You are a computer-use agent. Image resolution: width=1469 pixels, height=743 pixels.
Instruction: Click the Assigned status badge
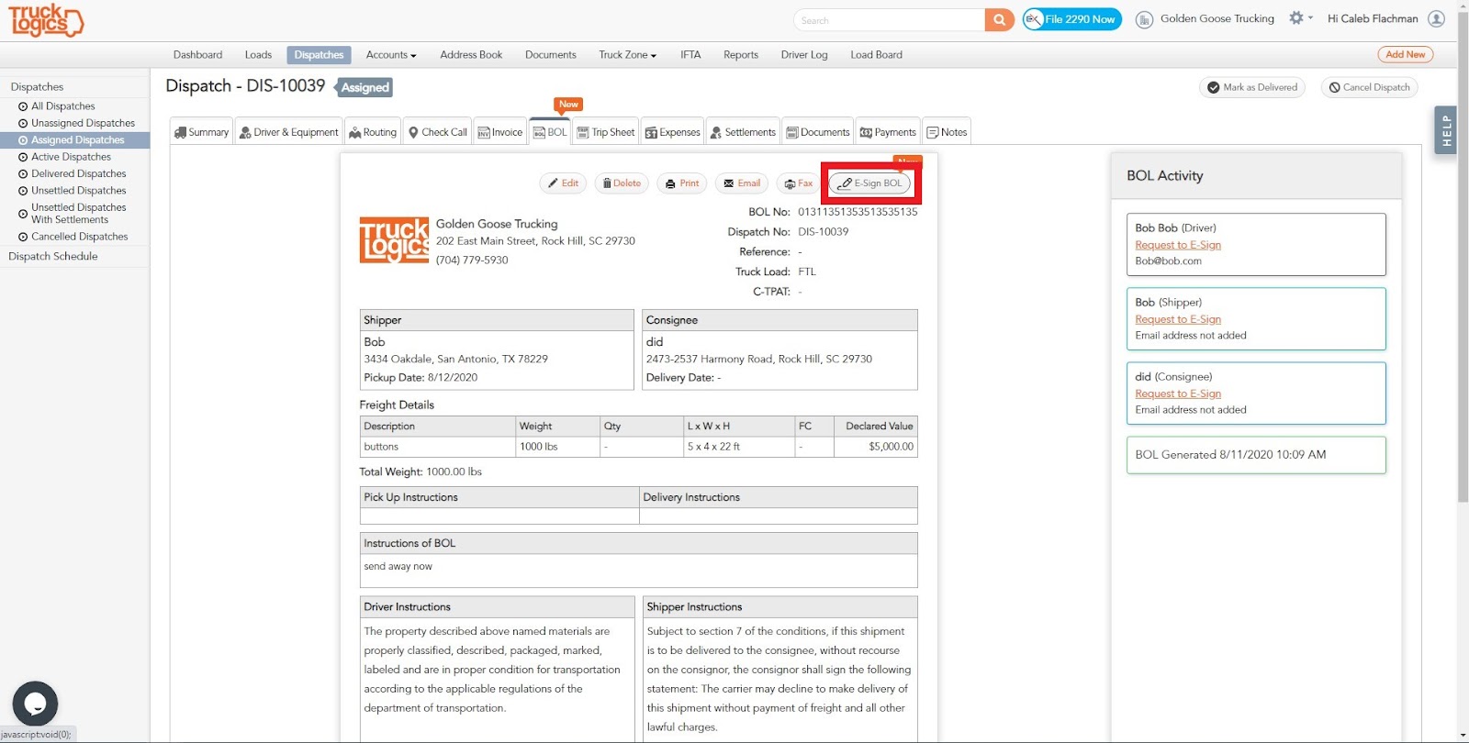(x=365, y=88)
